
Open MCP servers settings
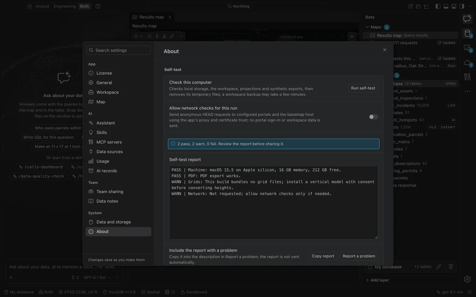(118, 142)
